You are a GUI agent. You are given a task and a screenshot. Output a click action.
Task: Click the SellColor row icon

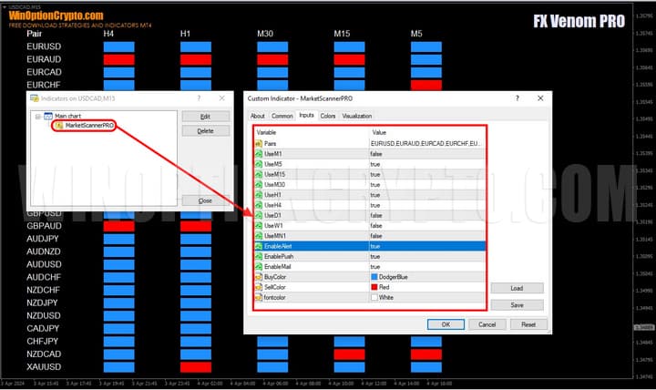point(259,287)
